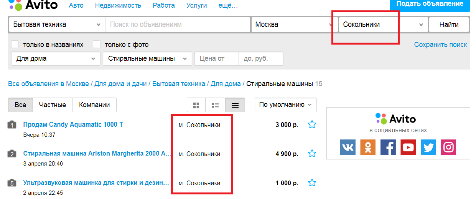The image size is (476, 199).
Task: Open 'Бытовая техника' breadcrumb link
Action: (179, 84)
